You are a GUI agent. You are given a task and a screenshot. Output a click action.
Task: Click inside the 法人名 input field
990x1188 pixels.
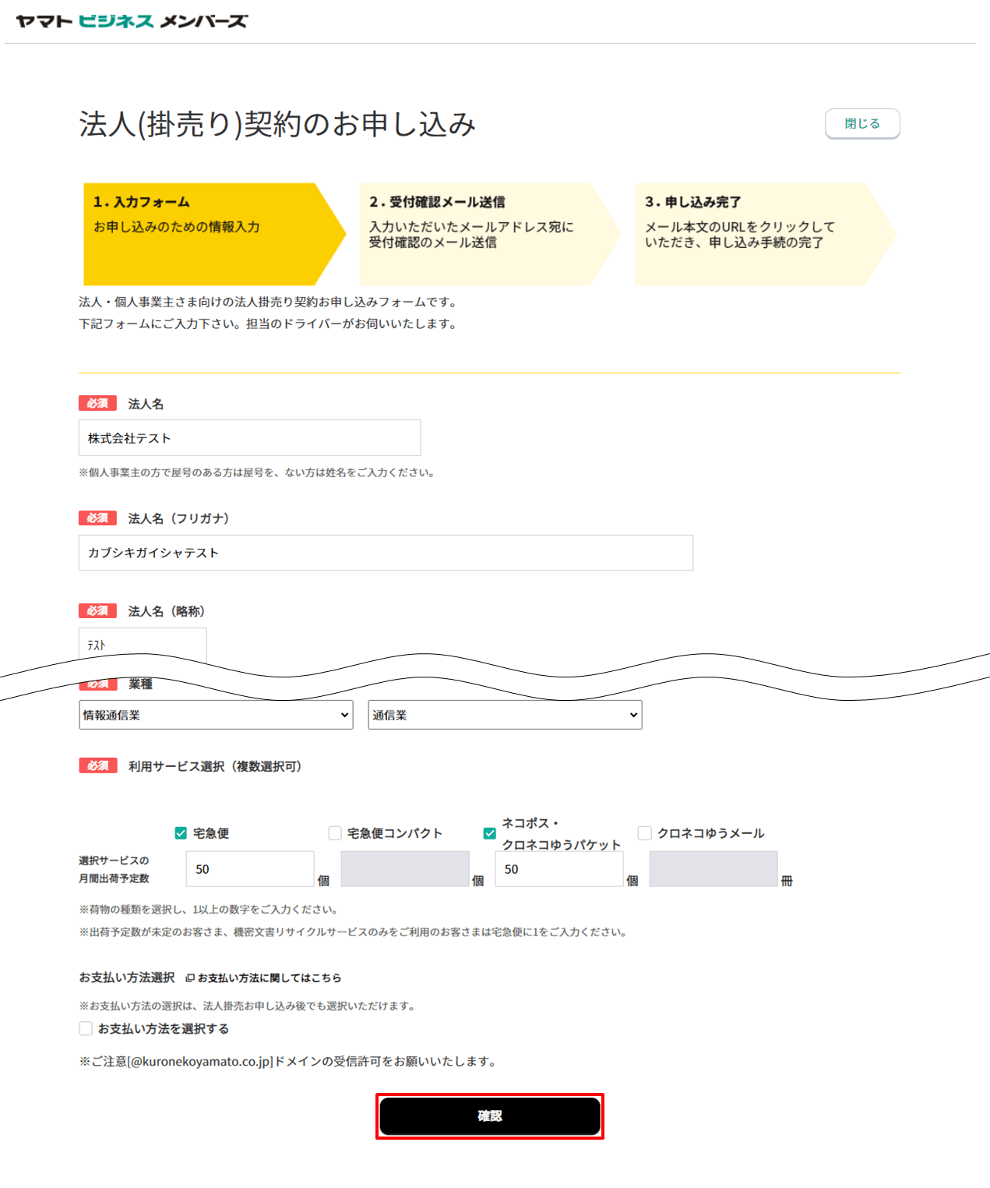[x=249, y=437]
